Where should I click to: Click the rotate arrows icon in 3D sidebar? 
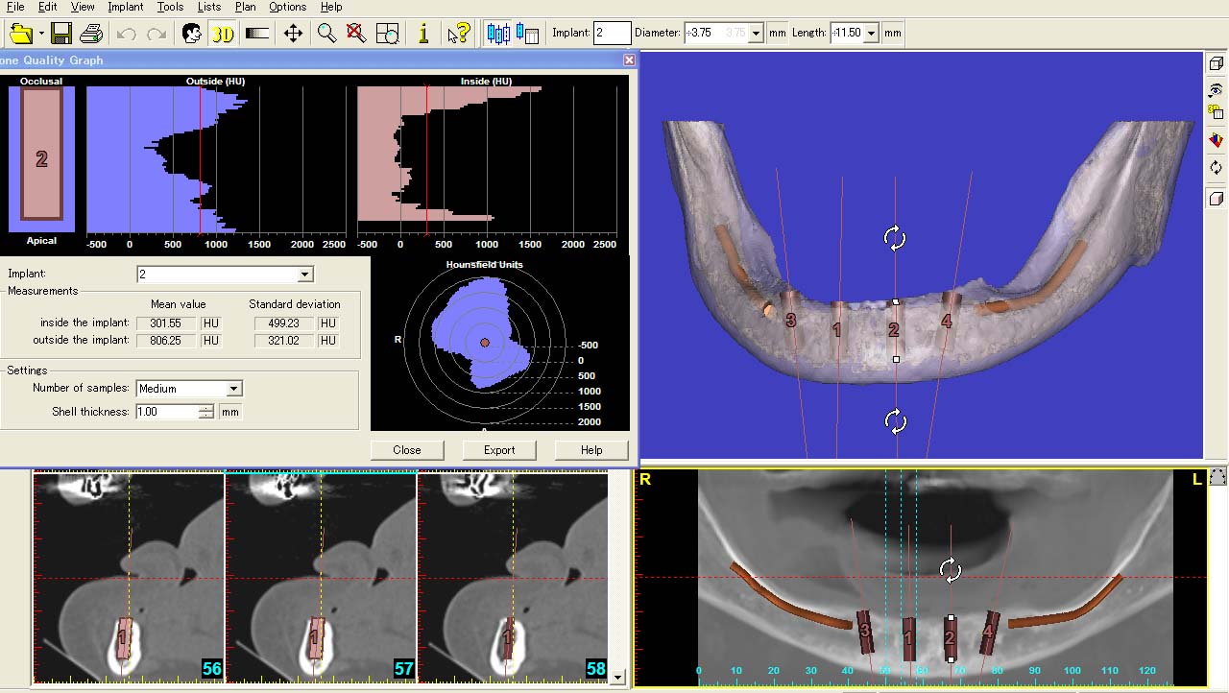1216,167
